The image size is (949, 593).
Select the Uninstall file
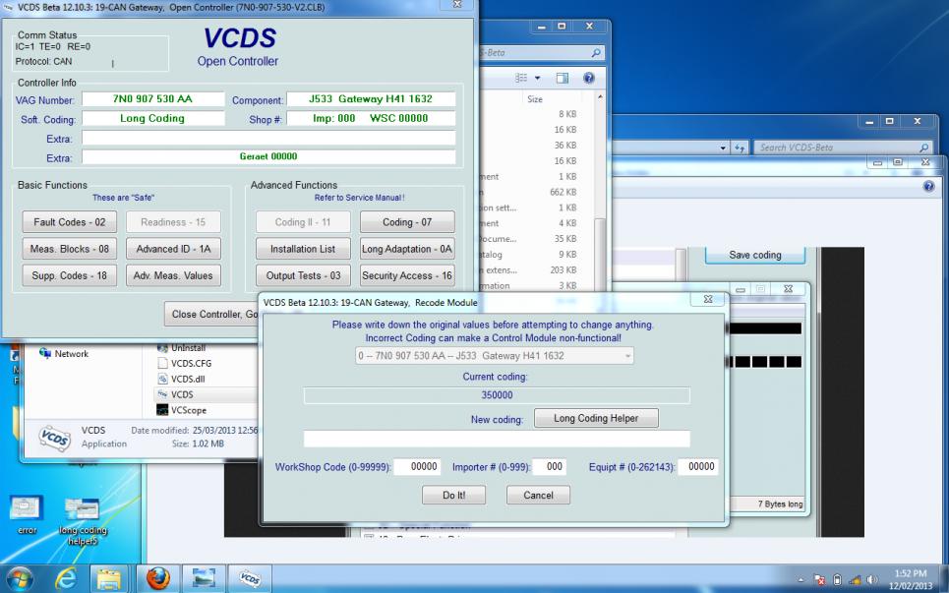[x=182, y=348]
